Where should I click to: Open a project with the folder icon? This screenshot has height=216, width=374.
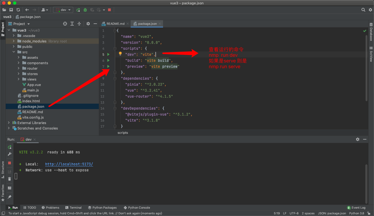(x=4, y=10)
